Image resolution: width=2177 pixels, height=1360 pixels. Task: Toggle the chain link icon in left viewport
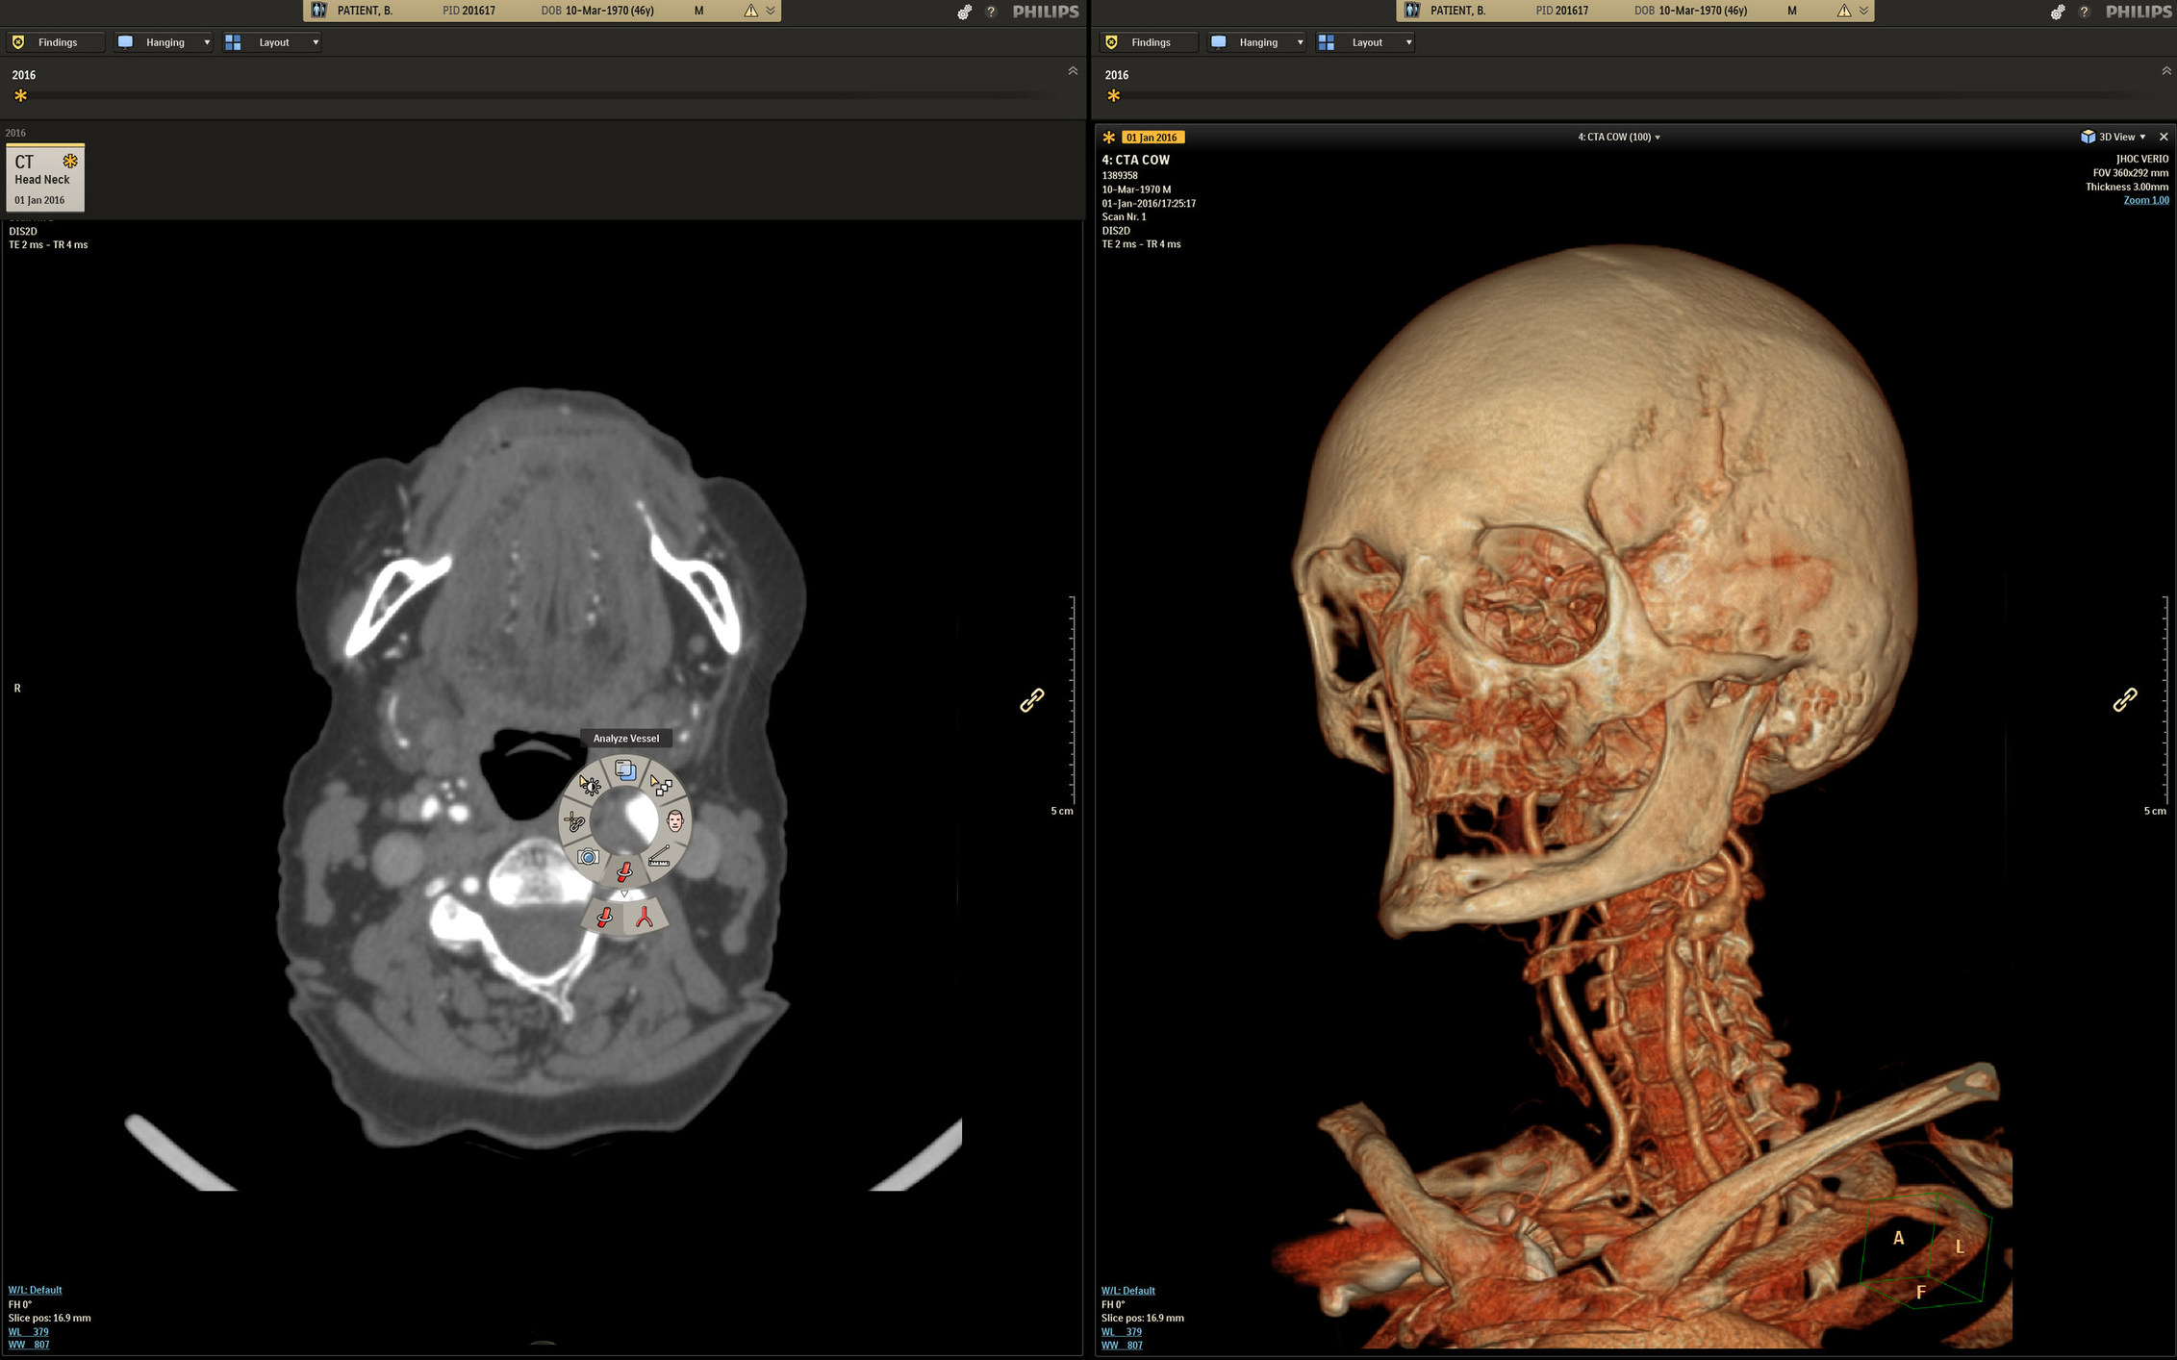1031,699
